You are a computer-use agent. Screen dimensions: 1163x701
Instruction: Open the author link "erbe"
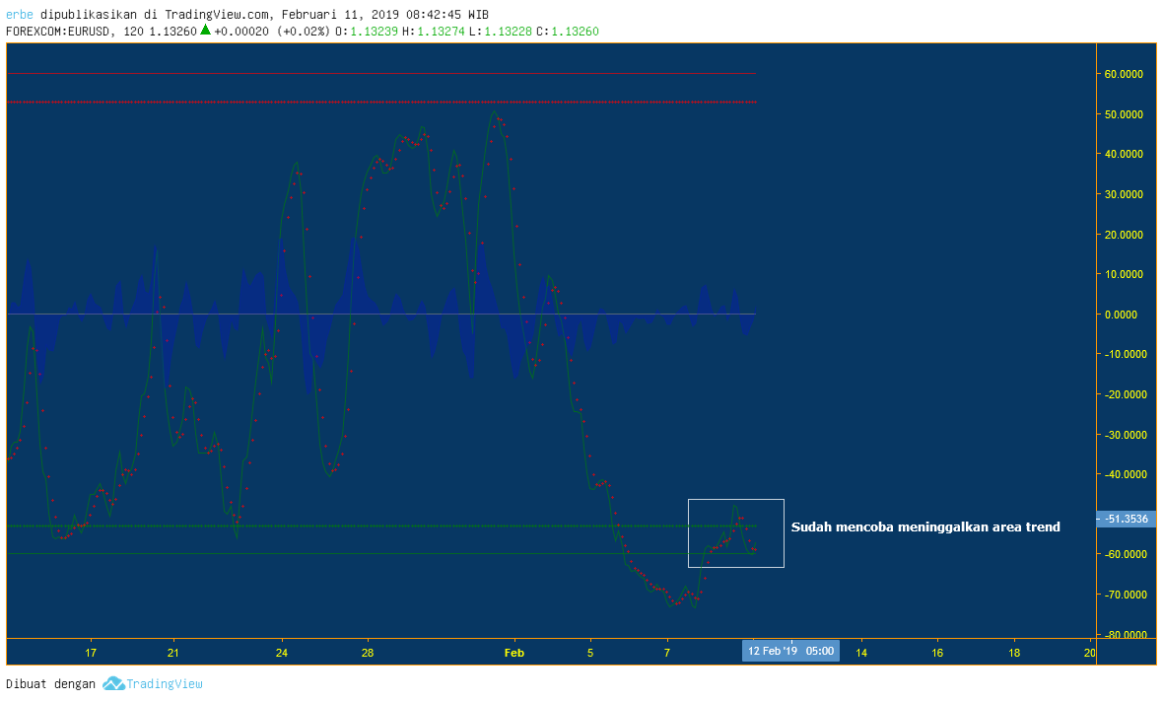pyautogui.click(x=20, y=14)
